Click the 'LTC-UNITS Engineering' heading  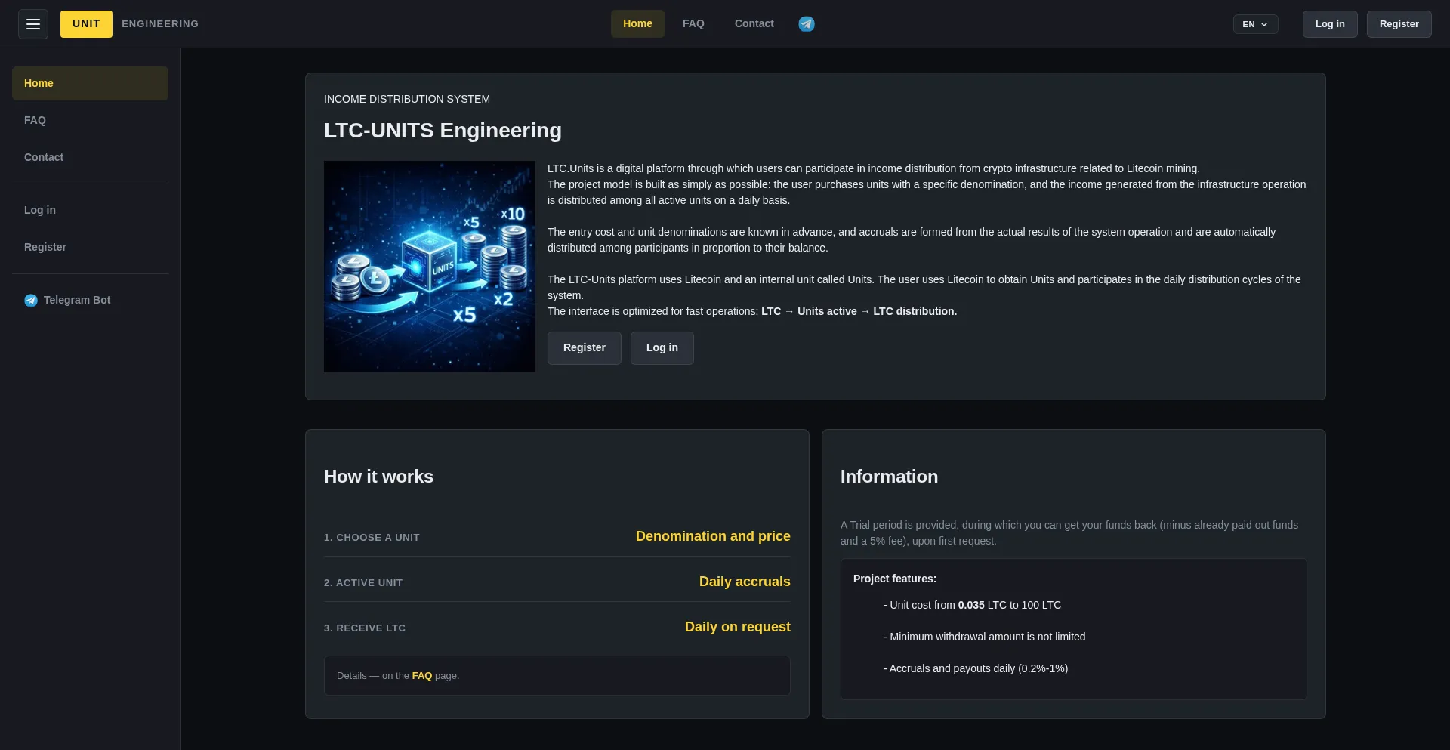coord(443,131)
